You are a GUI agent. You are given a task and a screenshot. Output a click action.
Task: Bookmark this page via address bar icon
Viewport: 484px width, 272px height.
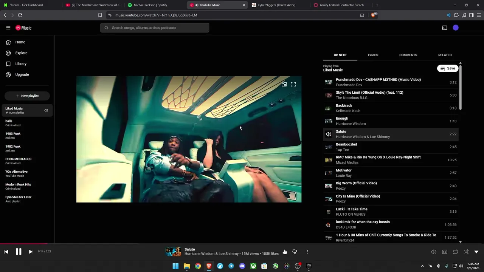coord(100,15)
